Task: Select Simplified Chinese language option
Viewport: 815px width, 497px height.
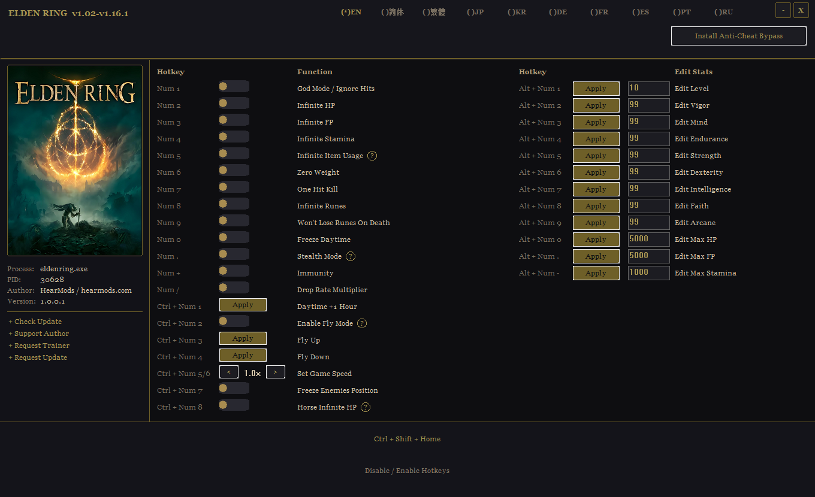Action: point(393,12)
